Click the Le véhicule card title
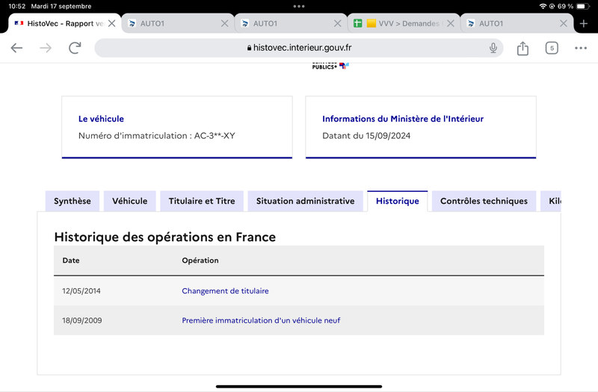 click(x=101, y=119)
